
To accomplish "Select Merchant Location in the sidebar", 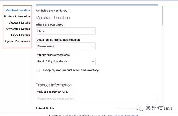I will point(18,10).
